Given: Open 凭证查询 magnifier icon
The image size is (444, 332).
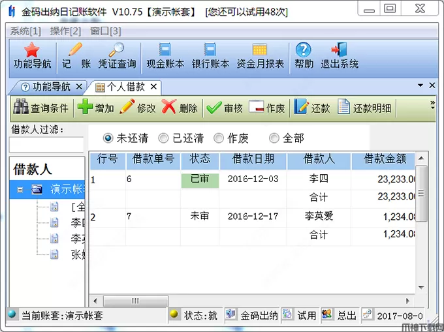Looking at the screenshot, I should (x=117, y=50).
